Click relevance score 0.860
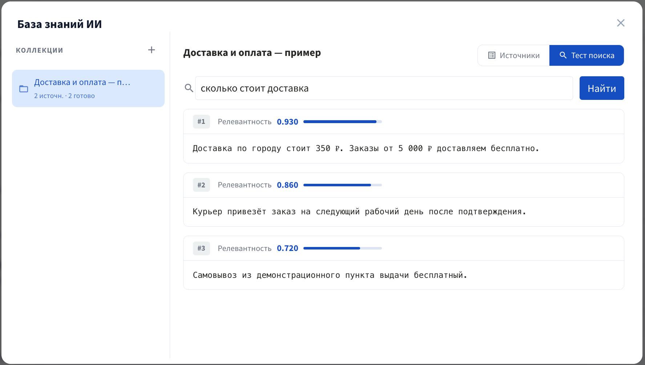Image resolution: width=645 pixels, height=365 pixels. (x=287, y=185)
